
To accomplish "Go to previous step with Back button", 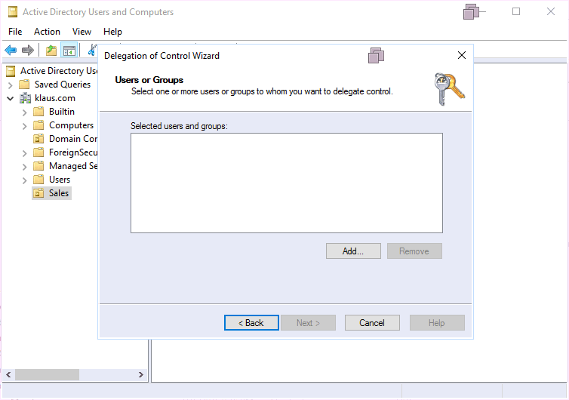I will pos(251,323).
